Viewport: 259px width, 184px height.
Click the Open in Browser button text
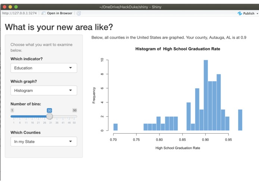[60, 13]
